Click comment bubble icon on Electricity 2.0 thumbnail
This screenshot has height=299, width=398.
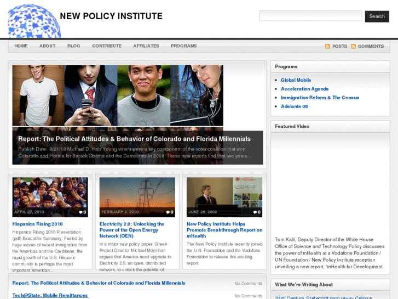168,212
